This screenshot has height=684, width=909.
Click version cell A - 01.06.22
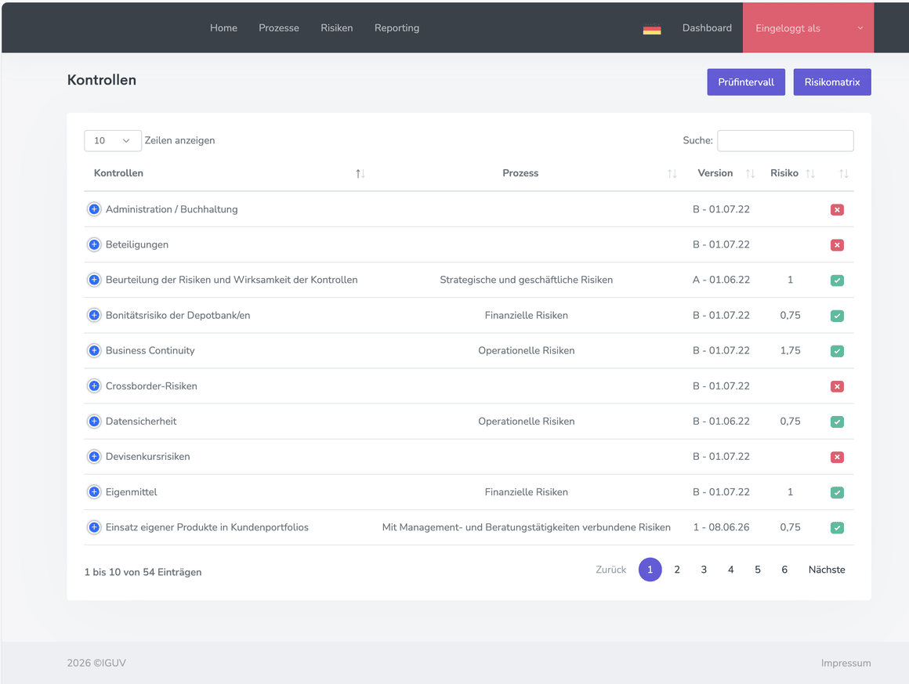(721, 280)
